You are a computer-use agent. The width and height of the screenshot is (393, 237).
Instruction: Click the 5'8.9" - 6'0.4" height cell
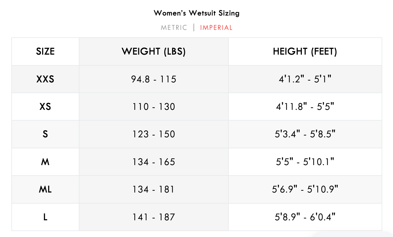[x=305, y=217]
